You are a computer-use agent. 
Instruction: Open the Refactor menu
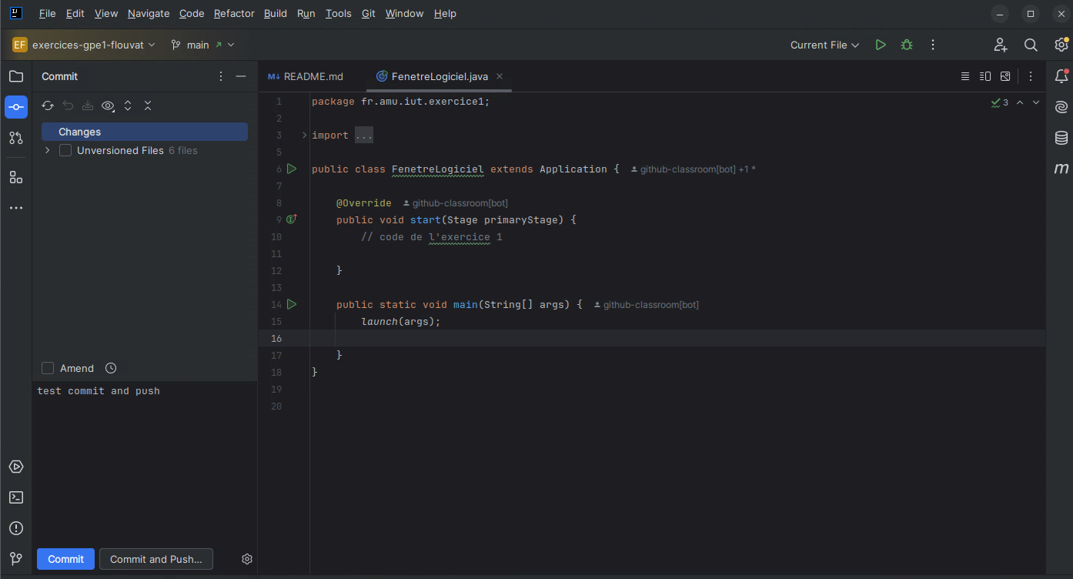(234, 14)
